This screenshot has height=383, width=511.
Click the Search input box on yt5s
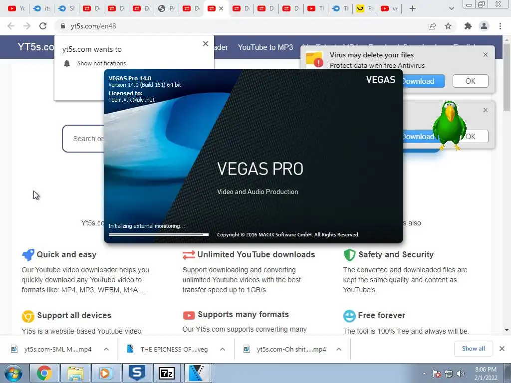point(83,139)
